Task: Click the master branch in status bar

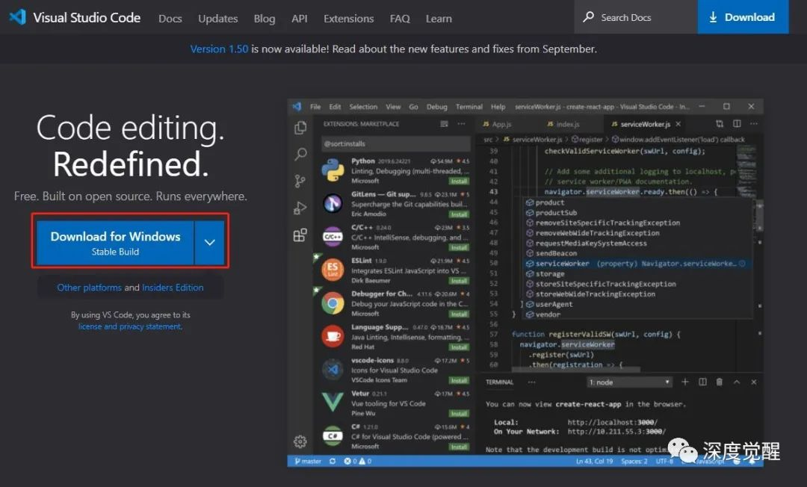Action: point(308,462)
